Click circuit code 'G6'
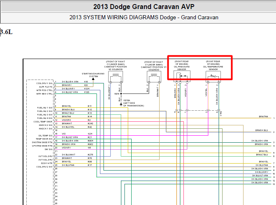 tap(89, 148)
